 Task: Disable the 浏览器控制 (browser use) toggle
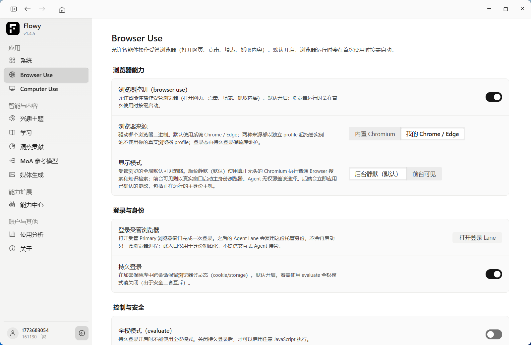point(494,97)
